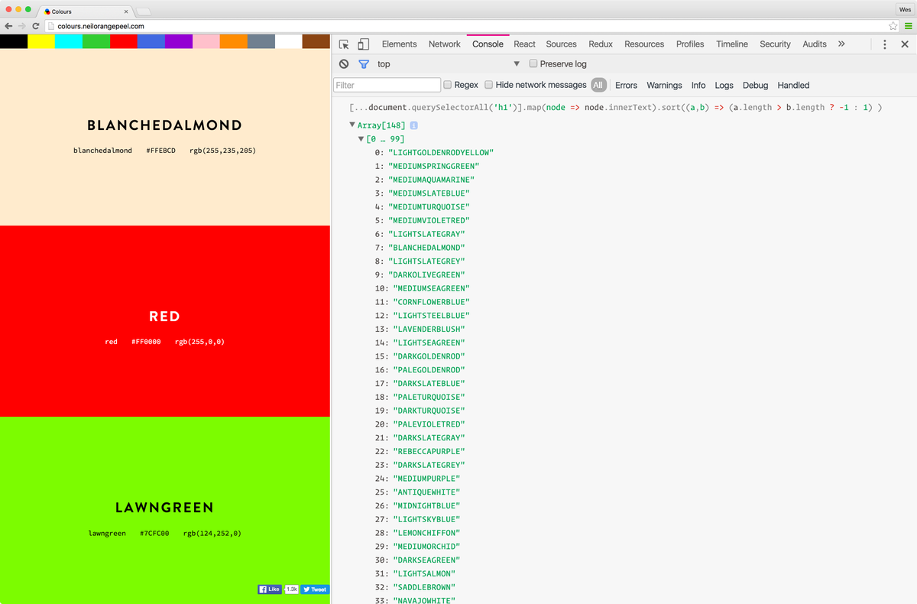Click the Facebook Like button
The width and height of the screenshot is (917, 604).
pos(270,589)
